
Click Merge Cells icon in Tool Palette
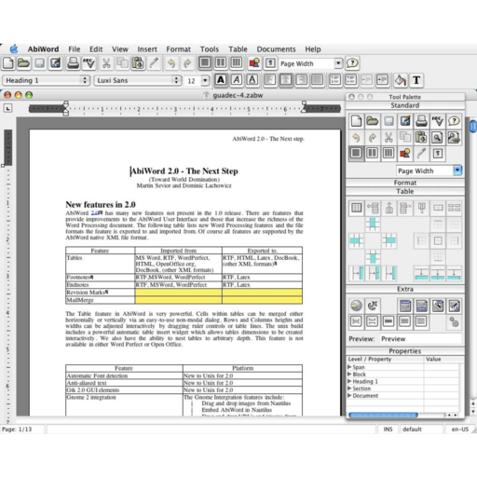[x=438, y=208]
